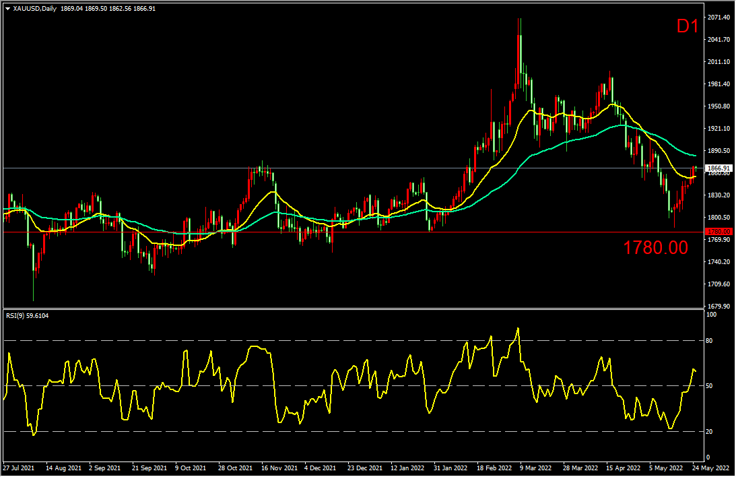Click the RSI(9) 59.6104 indicator label
This screenshot has height=477, width=736.
(27, 315)
